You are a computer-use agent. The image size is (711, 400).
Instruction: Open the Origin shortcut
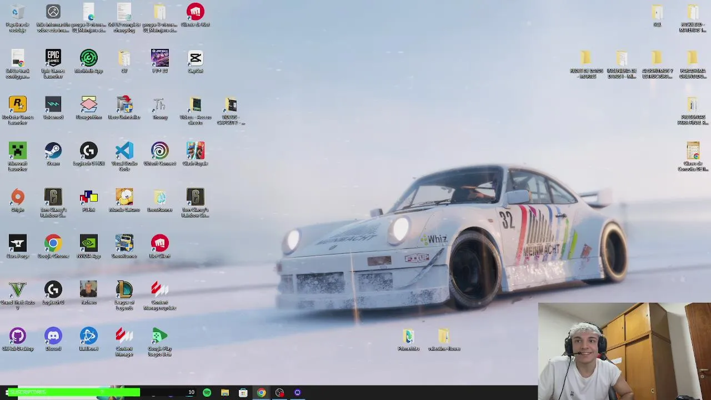pyautogui.click(x=17, y=201)
